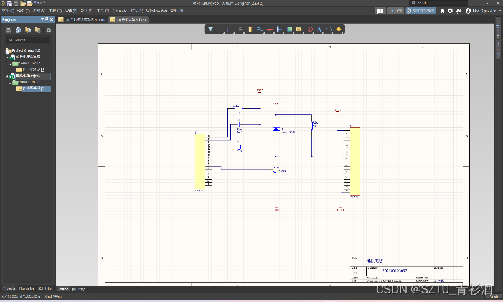Viewport: 503px width, 302px height.
Task: Open the Align objects tool
Action: point(240,29)
